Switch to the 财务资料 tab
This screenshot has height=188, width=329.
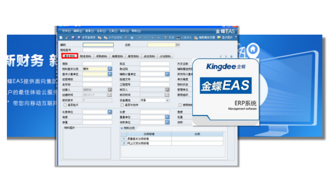pyautogui.click(x=86, y=56)
